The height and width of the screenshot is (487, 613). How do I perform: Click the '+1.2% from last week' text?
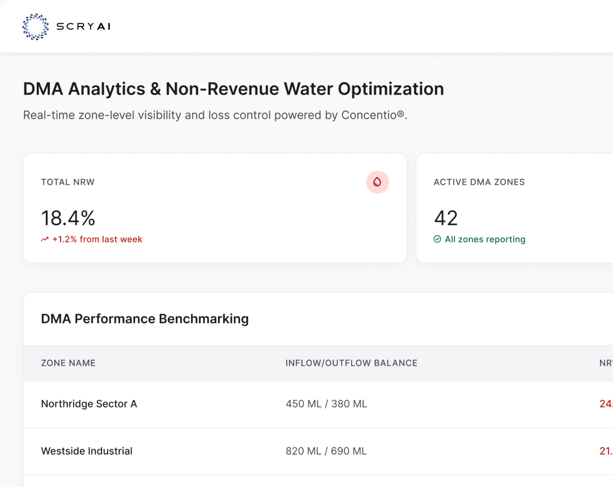tap(97, 239)
